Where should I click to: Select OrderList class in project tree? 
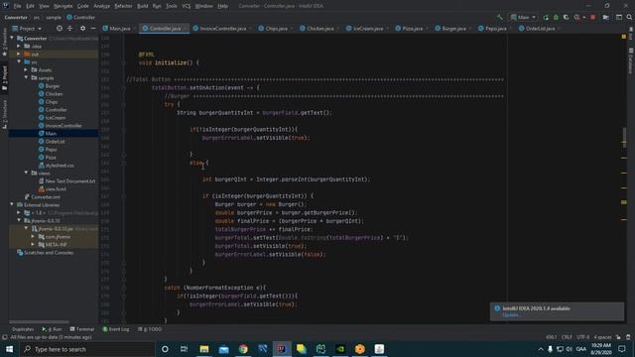pyautogui.click(x=52, y=141)
